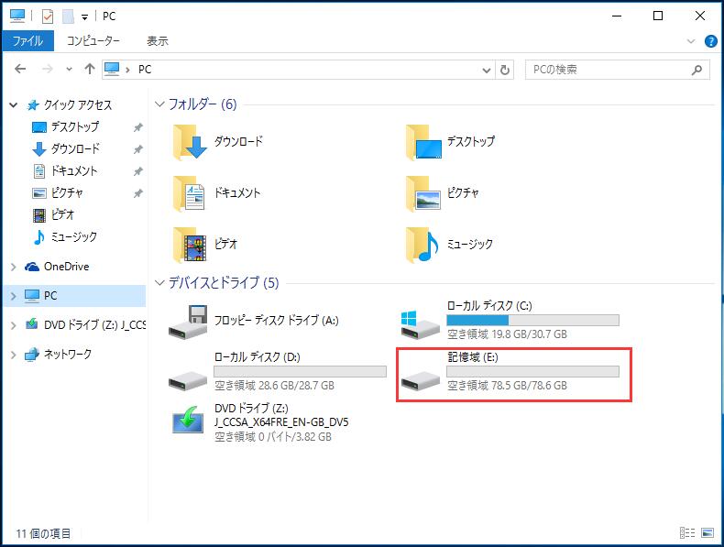This screenshot has width=724, height=547.
Task: Open the ファイル menu tab
Action: [x=27, y=41]
